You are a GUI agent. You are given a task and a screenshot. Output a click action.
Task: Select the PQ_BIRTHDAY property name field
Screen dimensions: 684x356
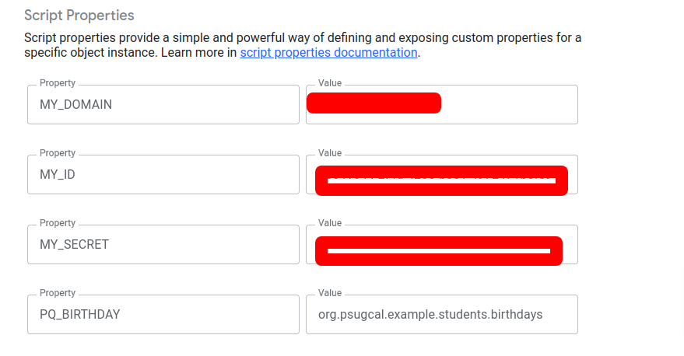tap(163, 314)
